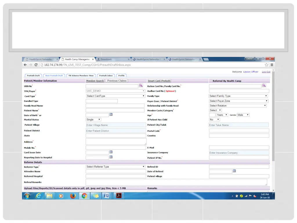Click the browser address bar URL
The height and width of the screenshot is (223, 297).
point(87,65)
